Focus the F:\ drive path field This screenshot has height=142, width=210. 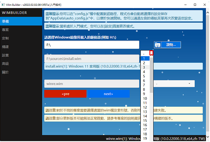point(92,45)
